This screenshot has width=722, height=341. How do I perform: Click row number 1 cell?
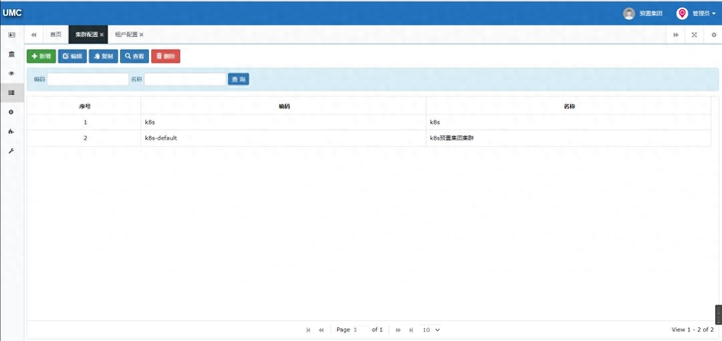[x=84, y=122]
